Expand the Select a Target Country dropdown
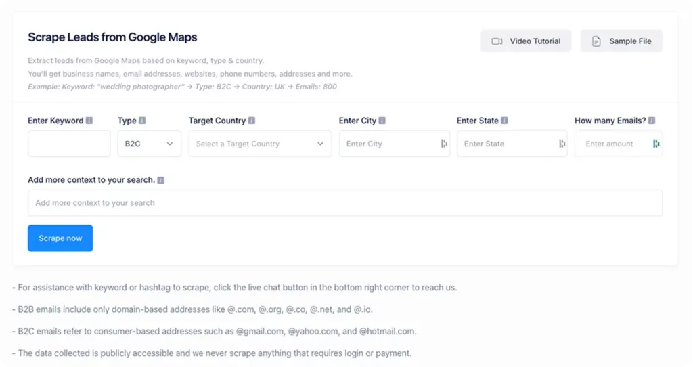Screen dimensions: 693x367 (260, 144)
